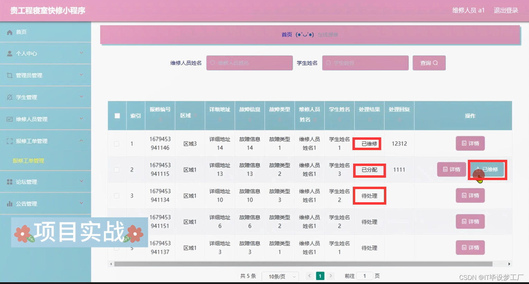This screenshot has height=284, width=529.
Task: Click the 12312 reply cell
Action: 399,144
